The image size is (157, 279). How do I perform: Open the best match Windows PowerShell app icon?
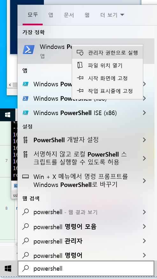(29, 50)
